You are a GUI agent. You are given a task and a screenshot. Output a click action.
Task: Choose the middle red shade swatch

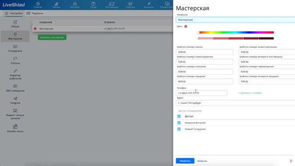pos(236,38)
